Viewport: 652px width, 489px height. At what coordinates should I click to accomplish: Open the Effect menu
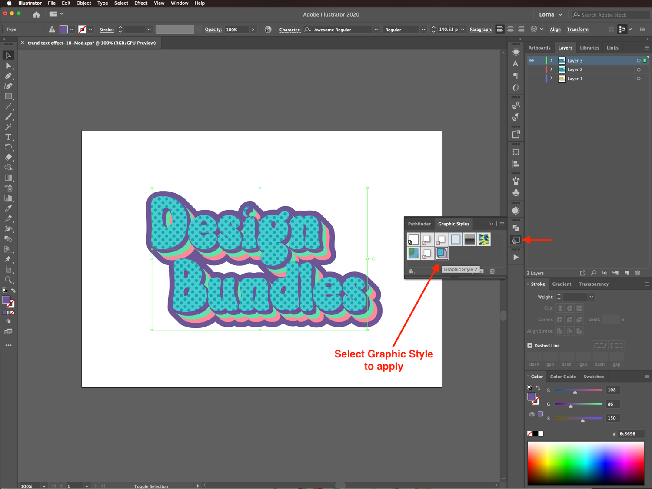pyautogui.click(x=141, y=3)
